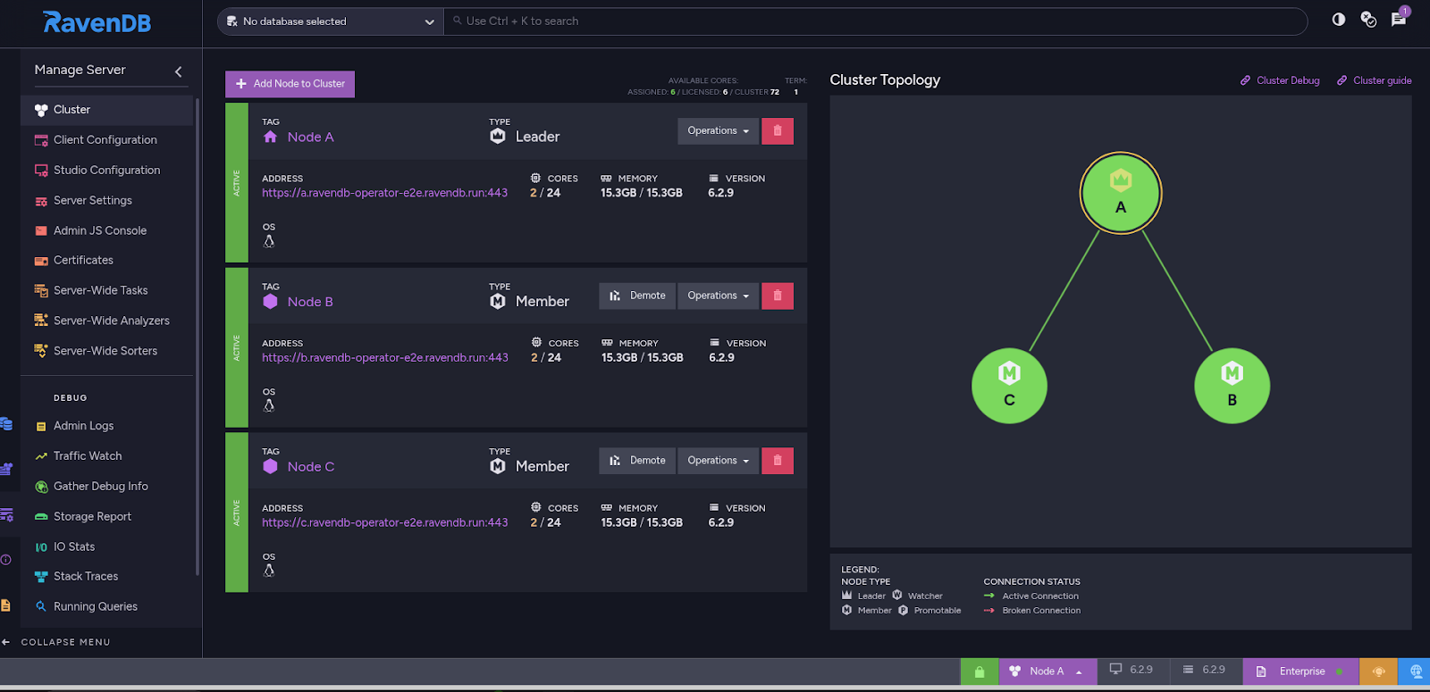Click the leader node A in topology
The width and height of the screenshot is (1430, 692).
[1120, 194]
